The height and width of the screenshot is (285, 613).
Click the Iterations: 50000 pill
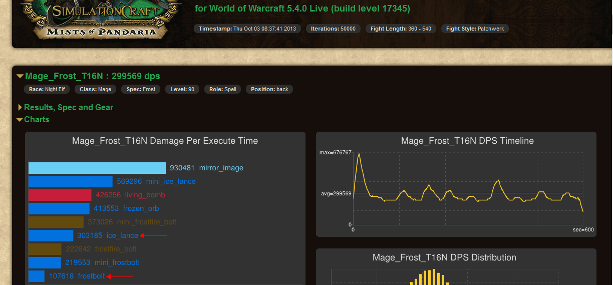pos(333,29)
